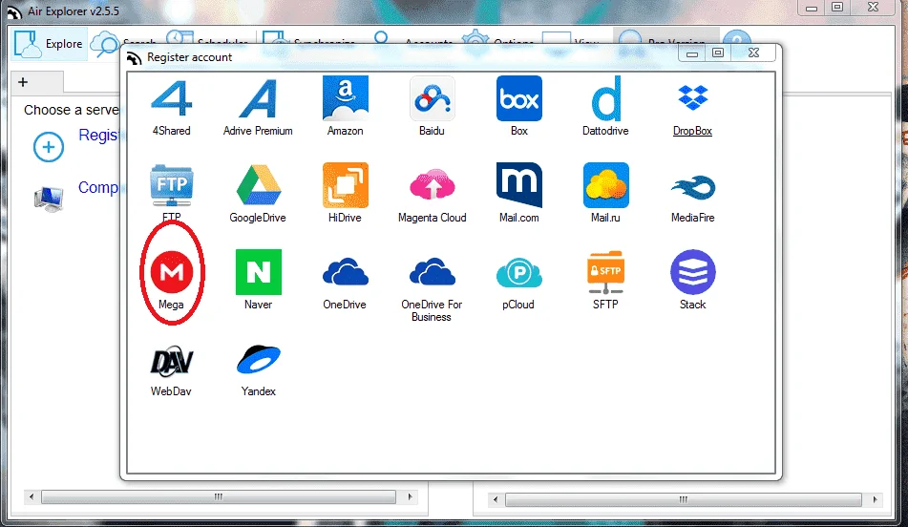908x527 pixels.
Task: Open the Computer icon in main window
Action: coord(49,198)
